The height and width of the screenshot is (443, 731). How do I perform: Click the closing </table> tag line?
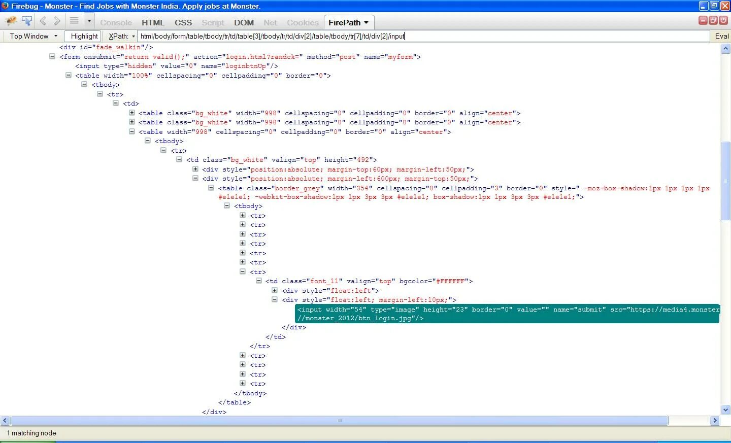click(235, 402)
